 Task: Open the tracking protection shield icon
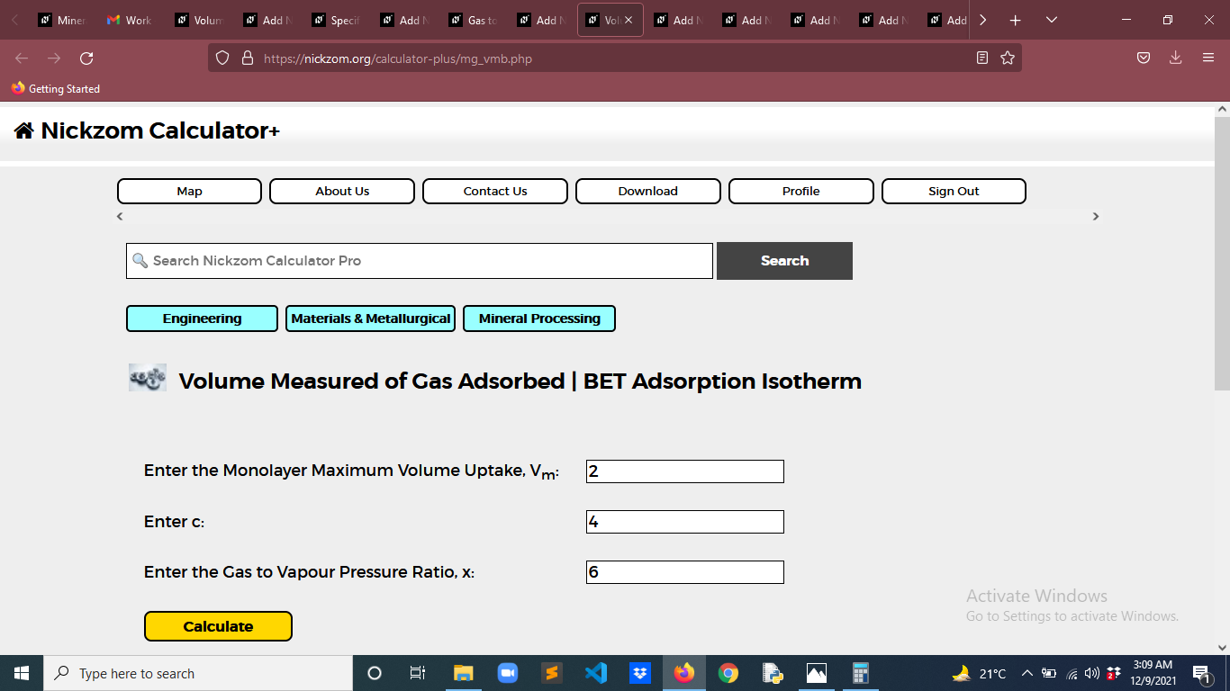tap(222, 58)
